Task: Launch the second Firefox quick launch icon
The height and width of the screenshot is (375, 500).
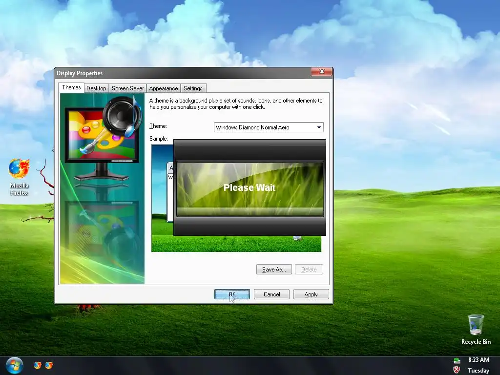Action: [49, 365]
